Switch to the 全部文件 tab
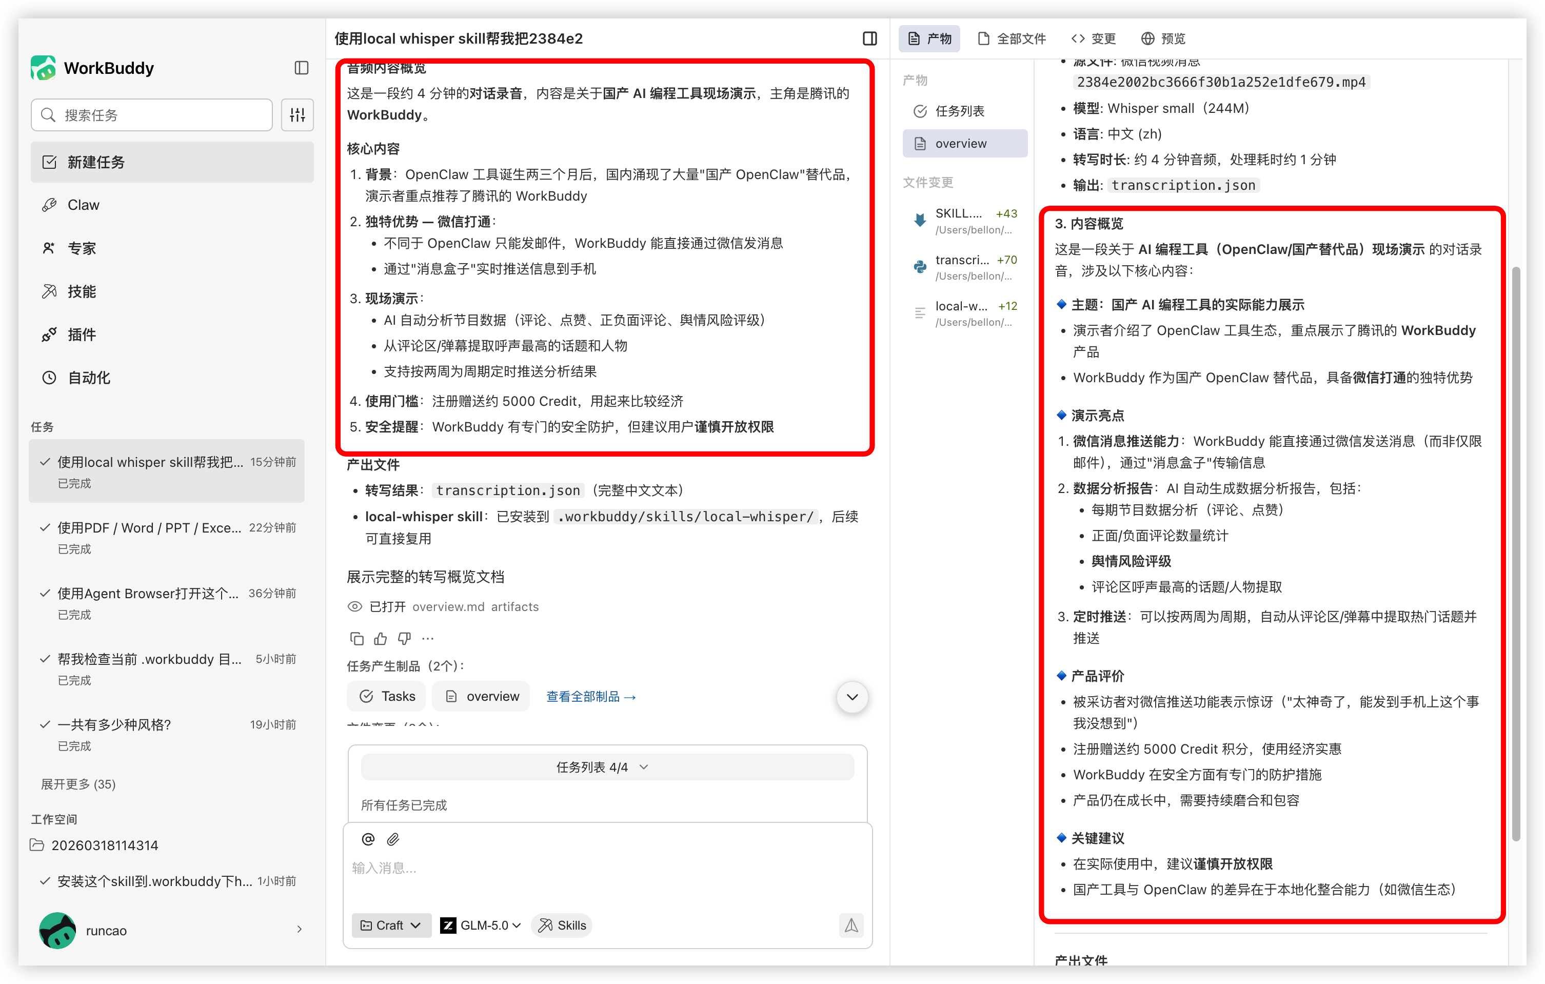Image resolution: width=1545 pixels, height=984 pixels. coord(1012,38)
